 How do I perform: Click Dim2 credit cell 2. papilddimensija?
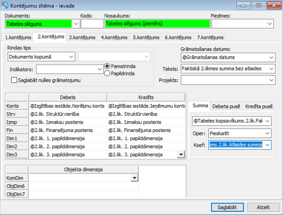[x=146, y=147]
